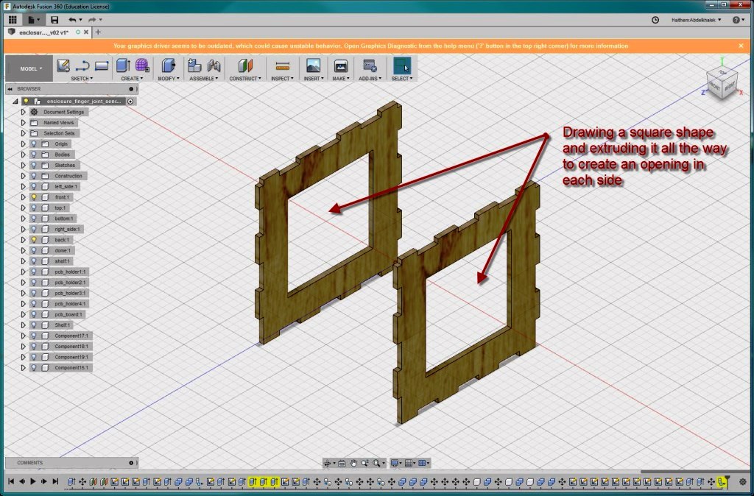Open the MODIFY menu
The image size is (754, 496).
[169, 78]
